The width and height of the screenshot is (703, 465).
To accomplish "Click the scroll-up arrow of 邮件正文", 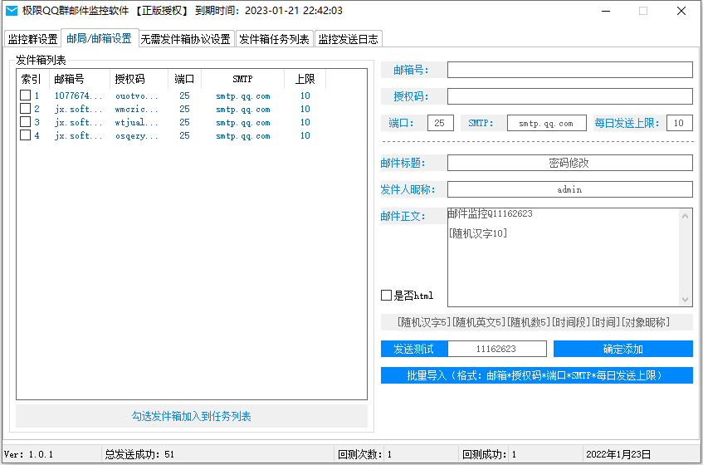I will pos(685,216).
